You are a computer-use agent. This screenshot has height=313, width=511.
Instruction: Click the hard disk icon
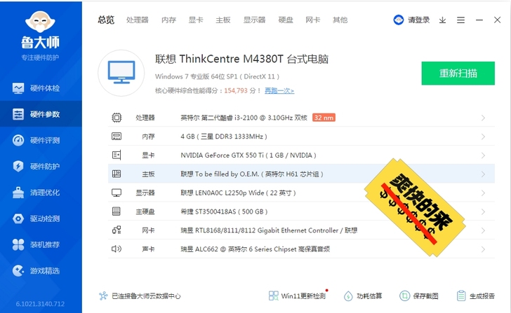[117, 211]
